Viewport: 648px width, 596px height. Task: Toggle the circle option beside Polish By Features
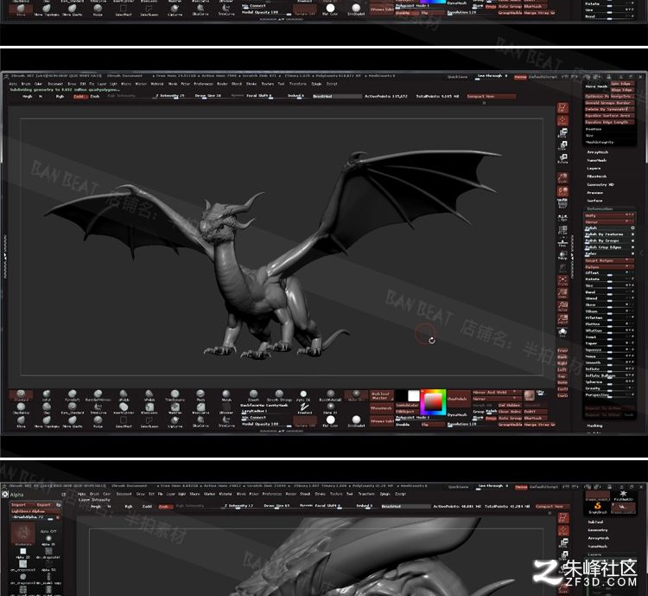pyautogui.click(x=632, y=234)
